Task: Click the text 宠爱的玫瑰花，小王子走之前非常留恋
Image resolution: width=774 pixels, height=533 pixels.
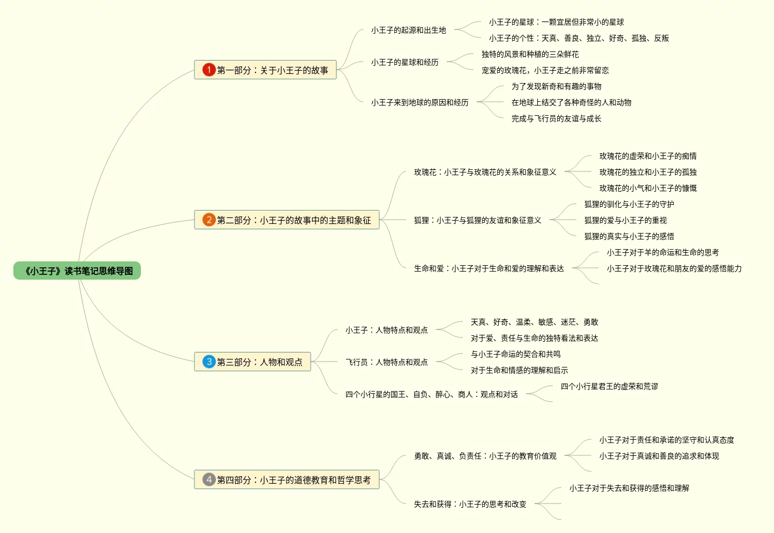Action: [545, 70]
